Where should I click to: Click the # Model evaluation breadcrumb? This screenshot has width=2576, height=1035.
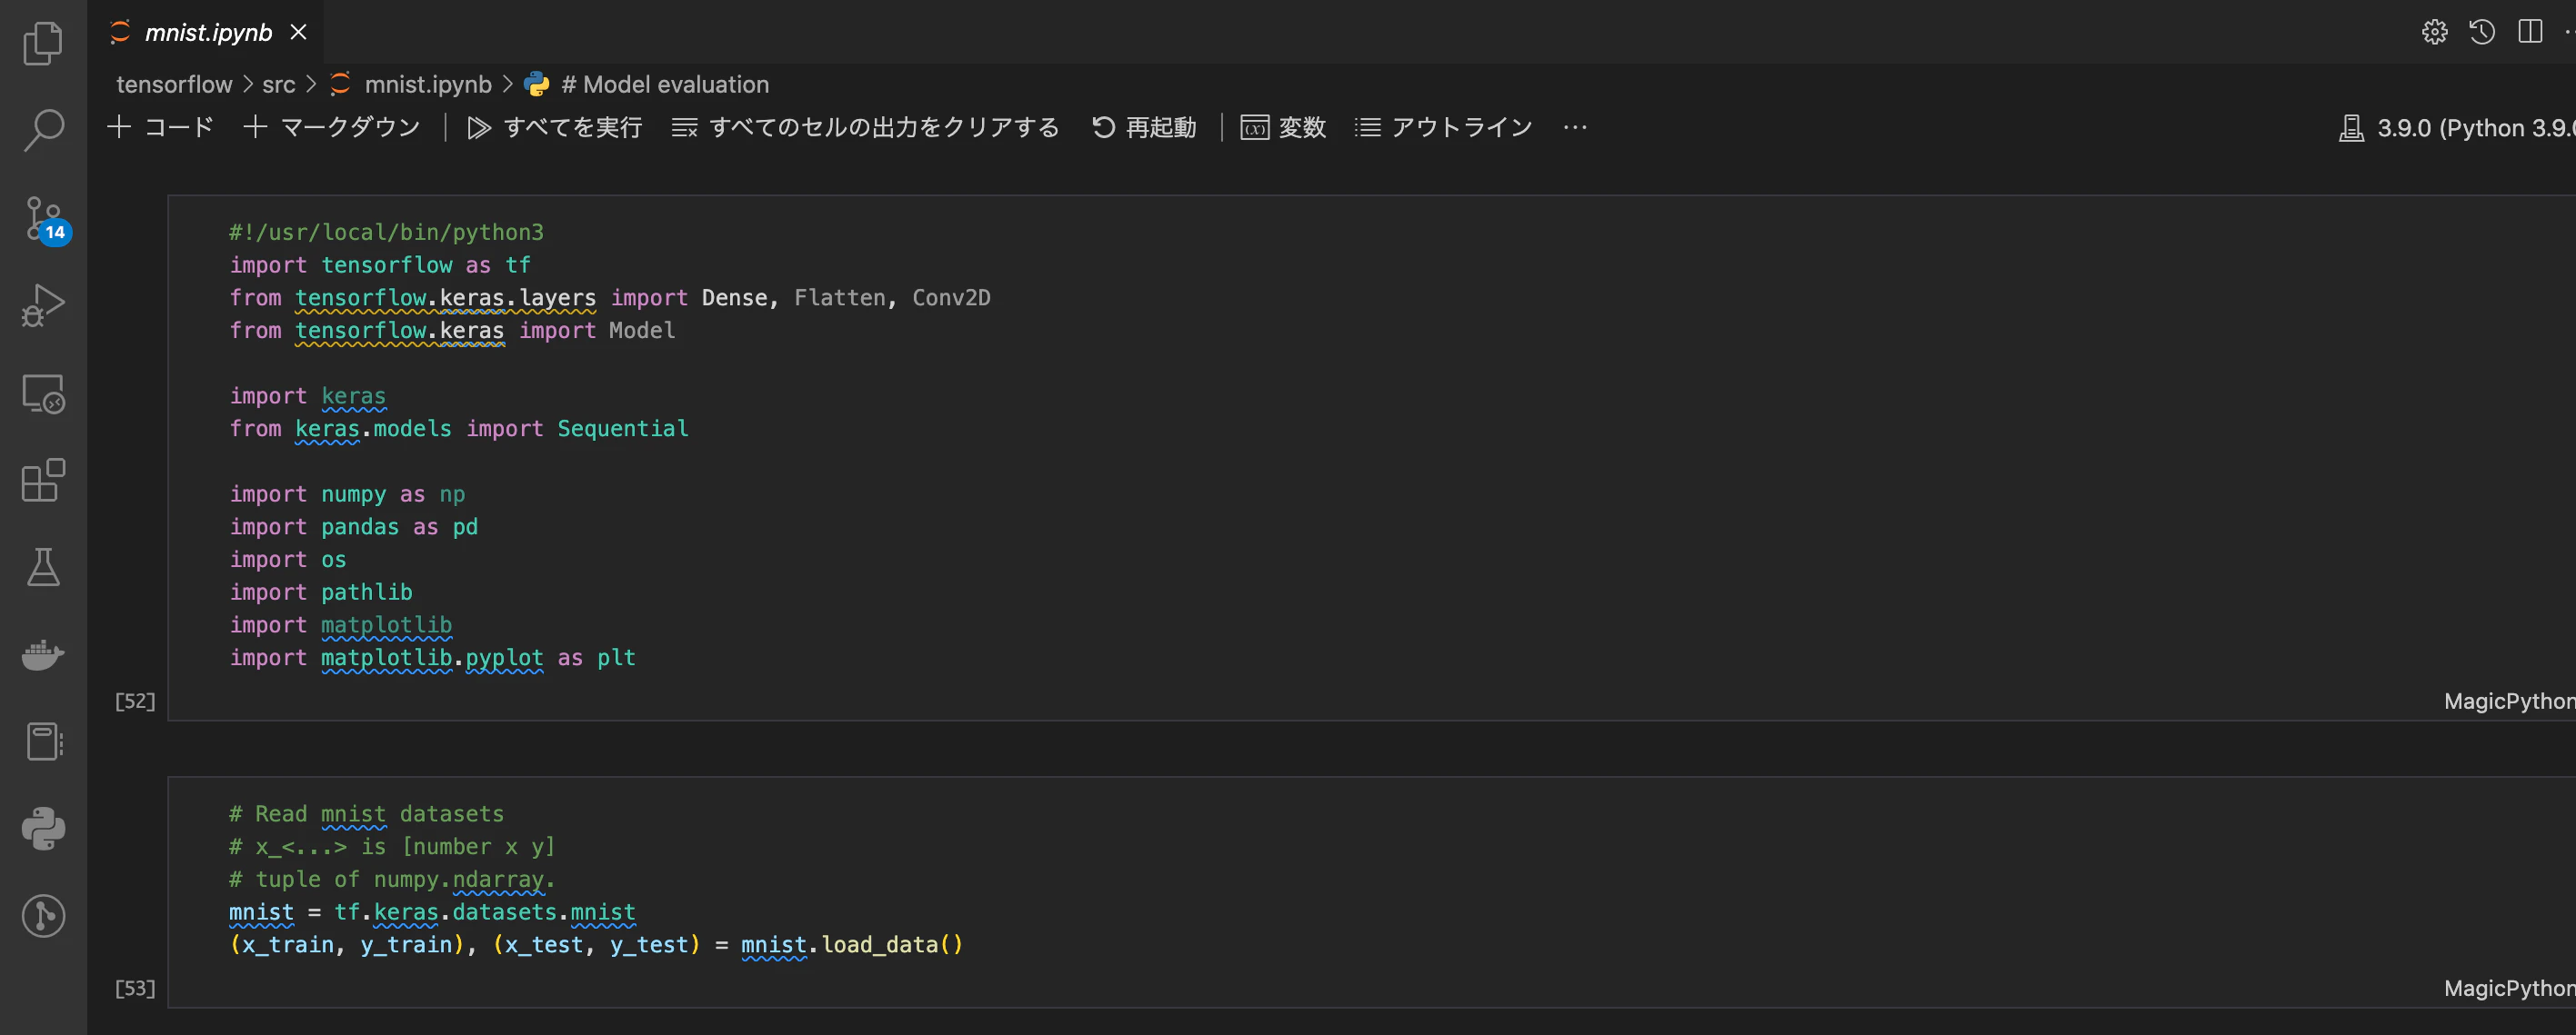647,85
